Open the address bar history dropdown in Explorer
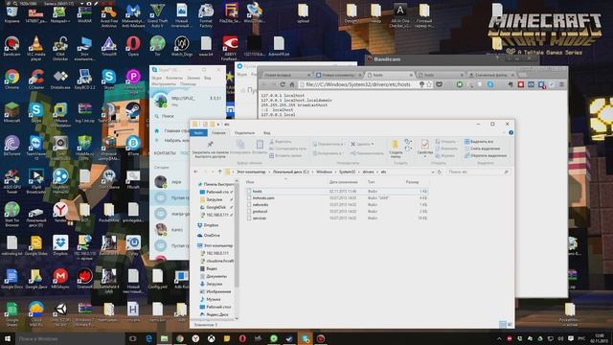The height and width of the screenshot is (345, 613). pos(432,172)
